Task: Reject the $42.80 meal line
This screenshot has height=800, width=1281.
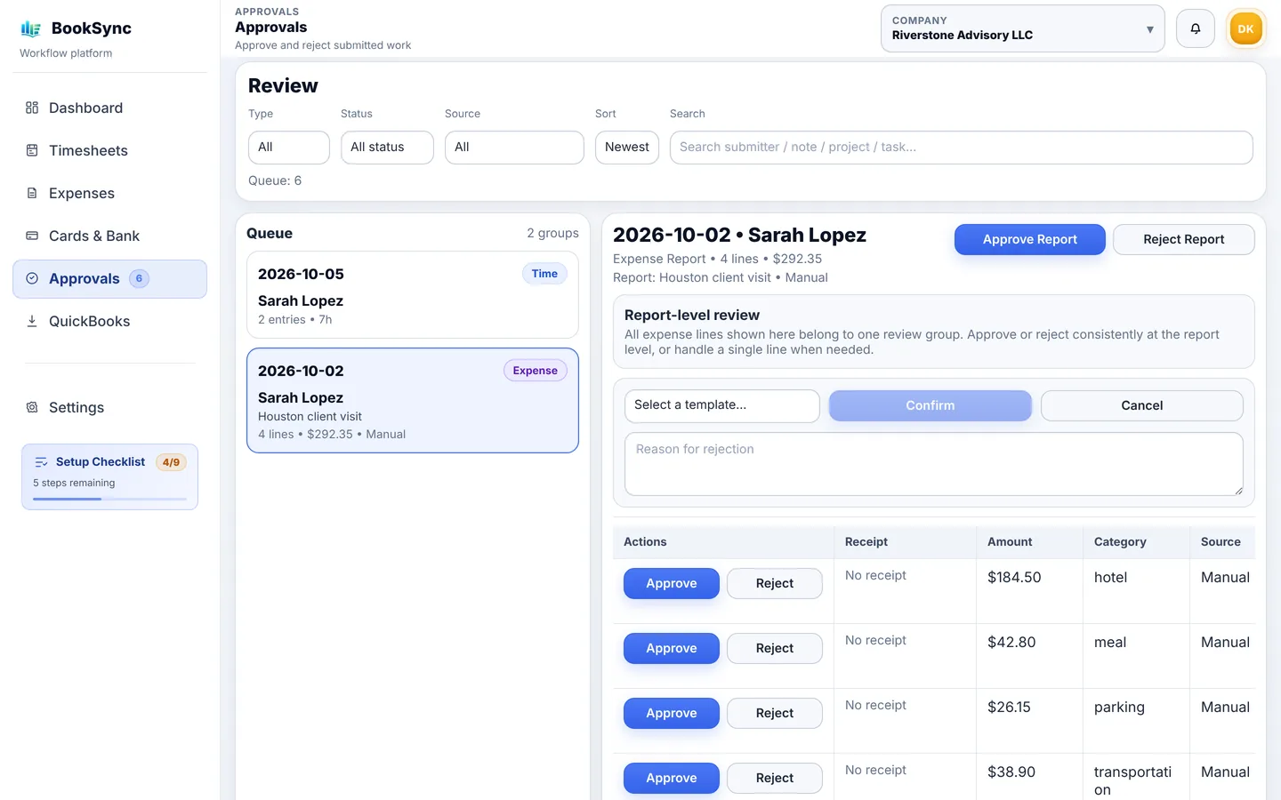Action: (775, 648)
